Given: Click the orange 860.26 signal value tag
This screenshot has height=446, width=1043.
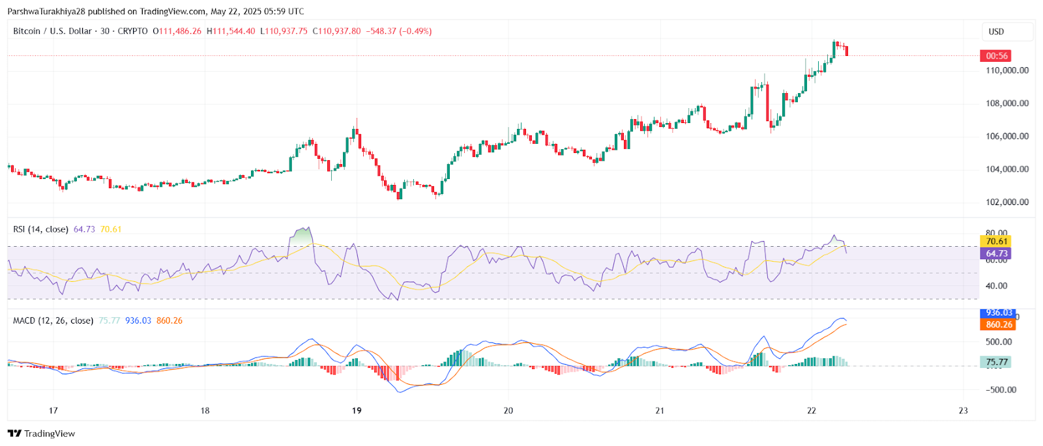Looking at the screenshot, I should pyautogui.click(x=998, y=324).
